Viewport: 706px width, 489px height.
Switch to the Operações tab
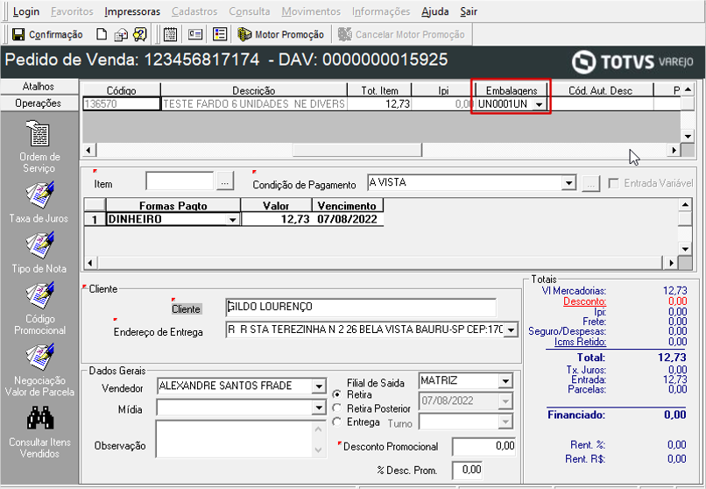point(39,103)
